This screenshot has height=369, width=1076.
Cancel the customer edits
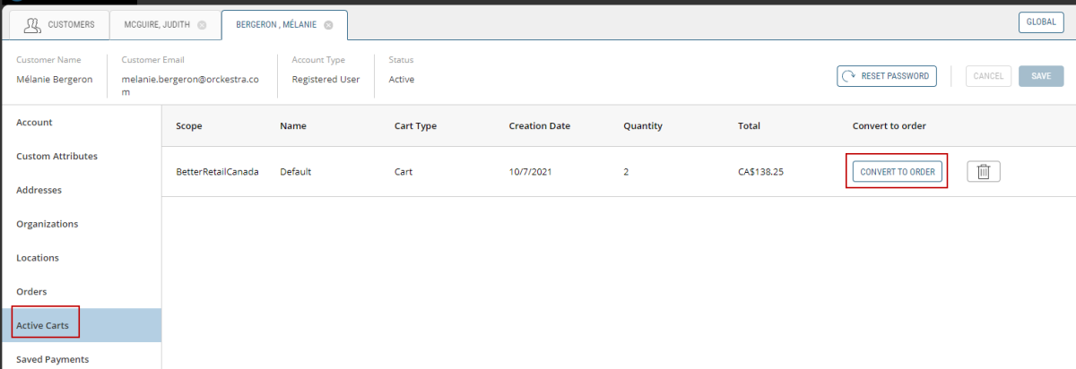tap(988, 76)
